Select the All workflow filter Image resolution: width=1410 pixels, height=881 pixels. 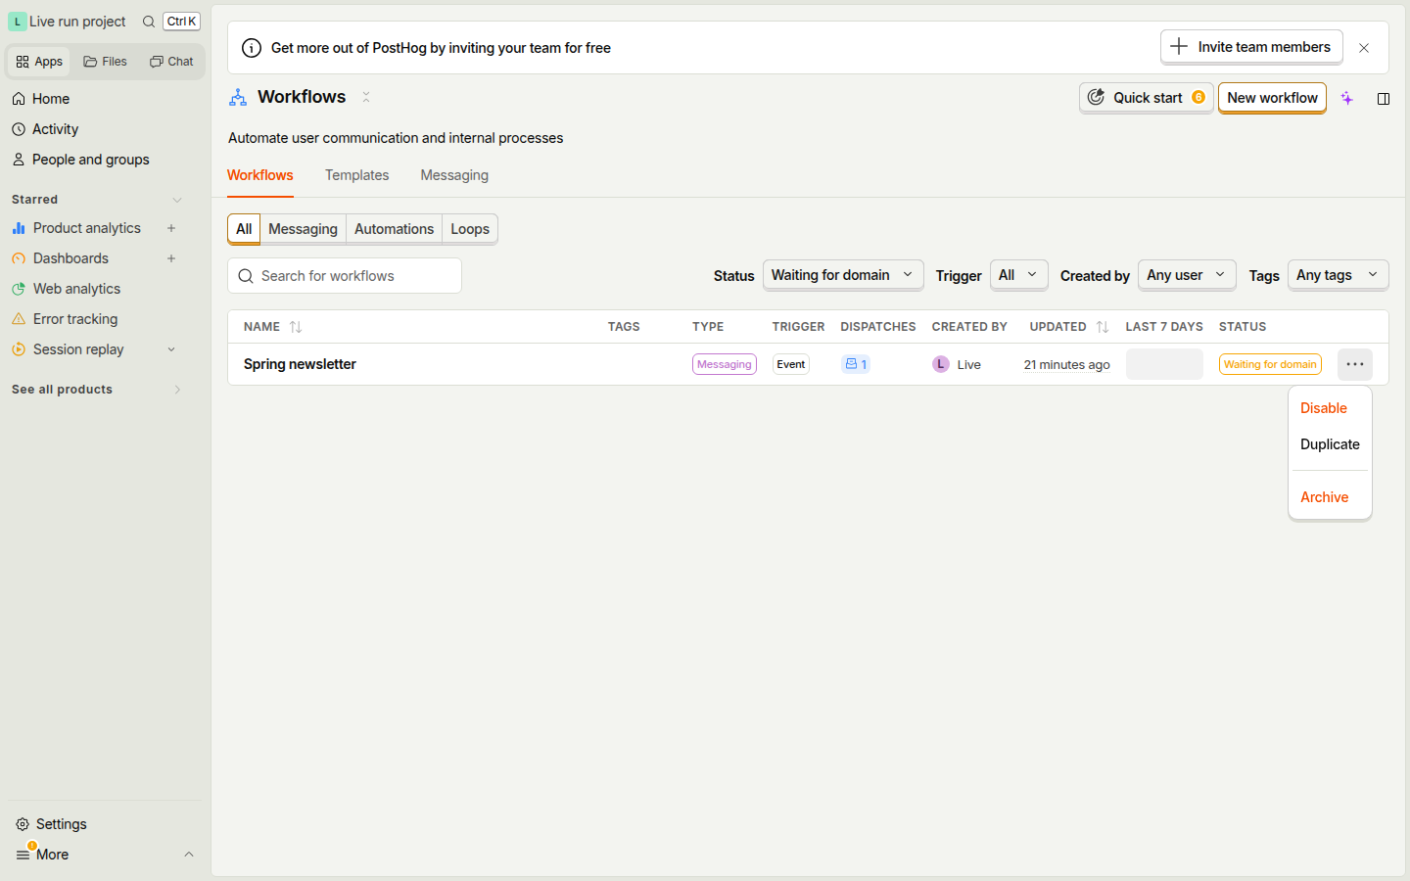[x=244, y=229]
